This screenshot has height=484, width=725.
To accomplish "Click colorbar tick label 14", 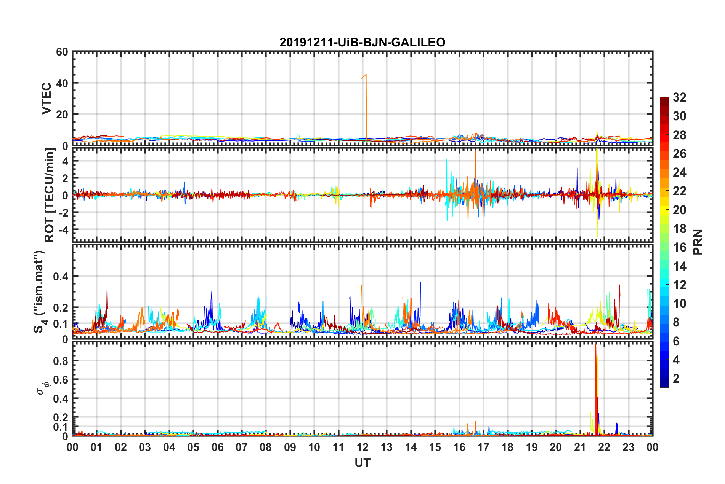I will 679,266.
